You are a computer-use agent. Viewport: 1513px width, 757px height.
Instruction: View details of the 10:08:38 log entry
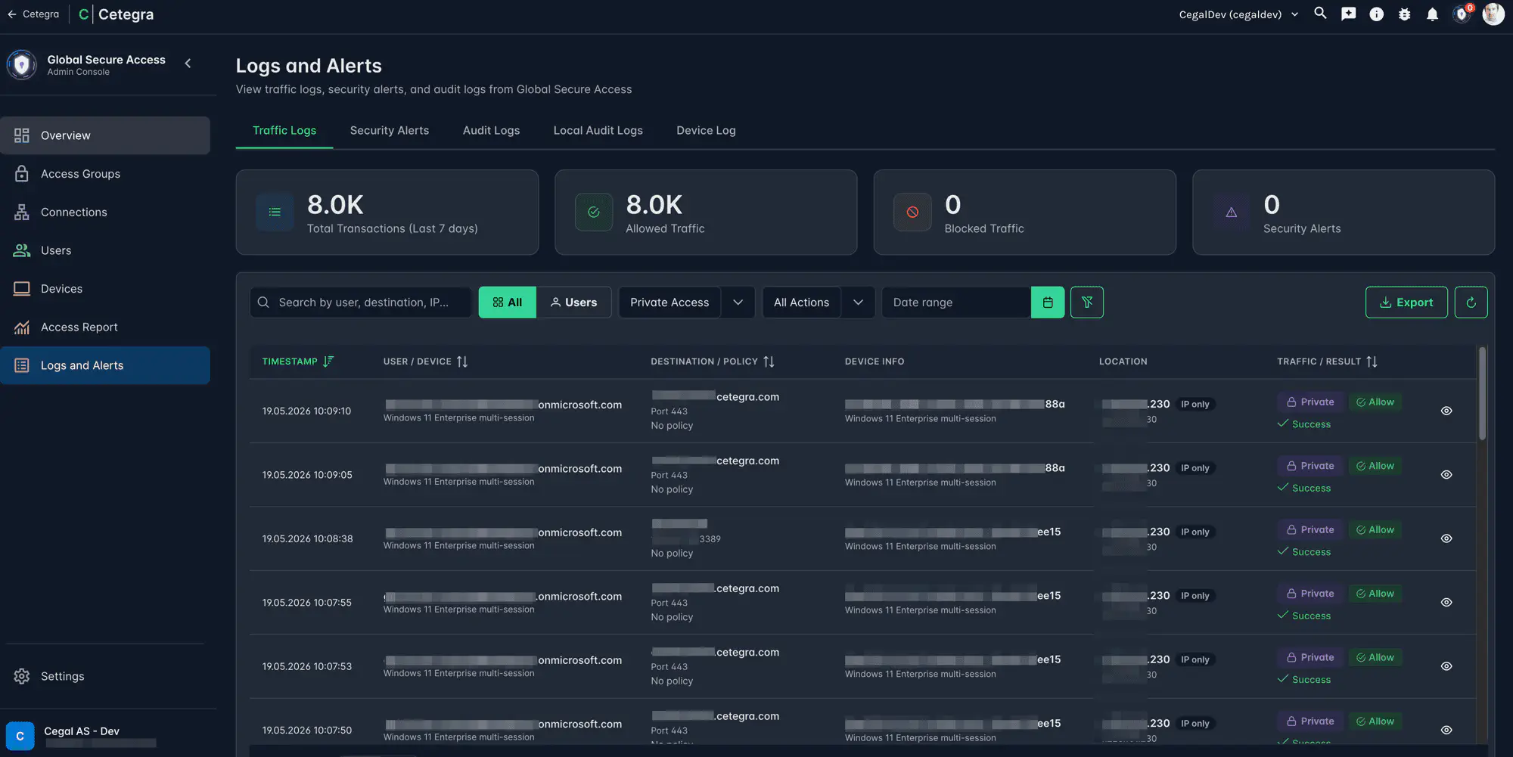coord(1446,538)
